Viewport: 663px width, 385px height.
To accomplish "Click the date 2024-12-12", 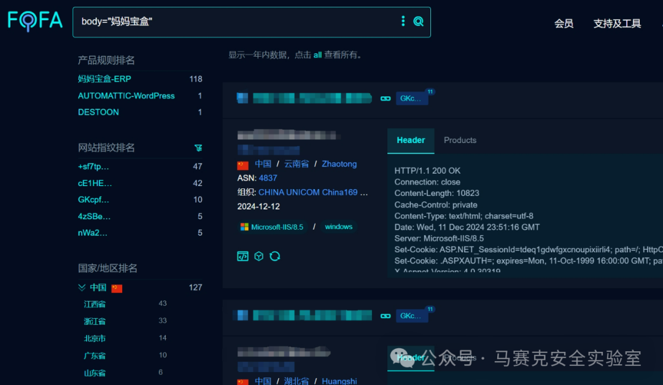I will point(258,206).
